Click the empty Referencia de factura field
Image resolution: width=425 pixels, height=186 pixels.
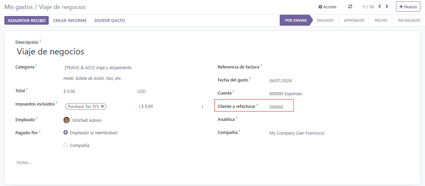point(339,67)
